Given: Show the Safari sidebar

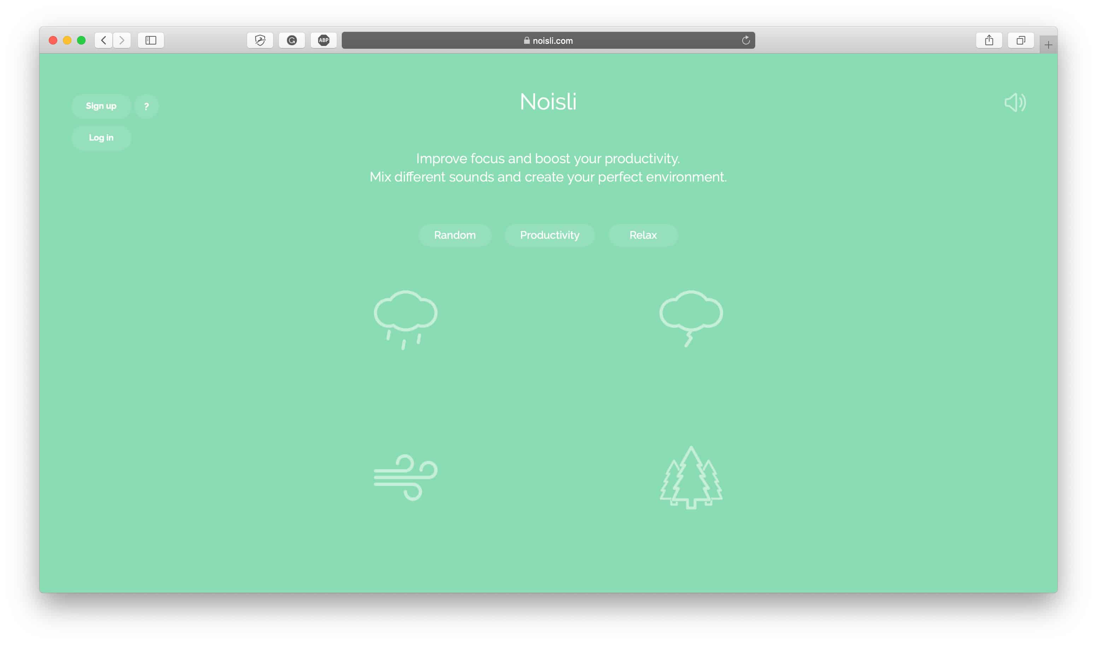Looking at the screenshot, I should 151,41.
